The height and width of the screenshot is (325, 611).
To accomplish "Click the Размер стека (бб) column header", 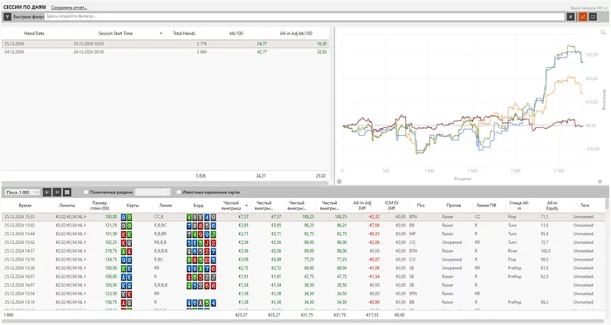I will pyautogui.click(x=100, y=206).
